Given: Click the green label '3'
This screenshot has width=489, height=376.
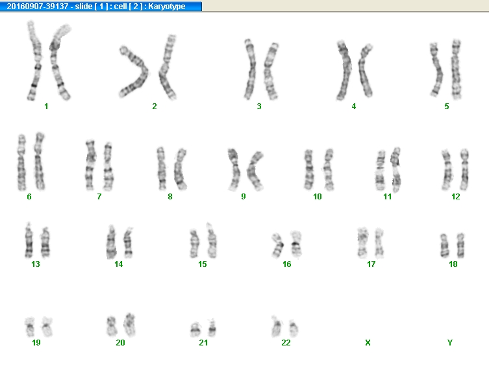Looking at the screenshot, I should [259, 107].
